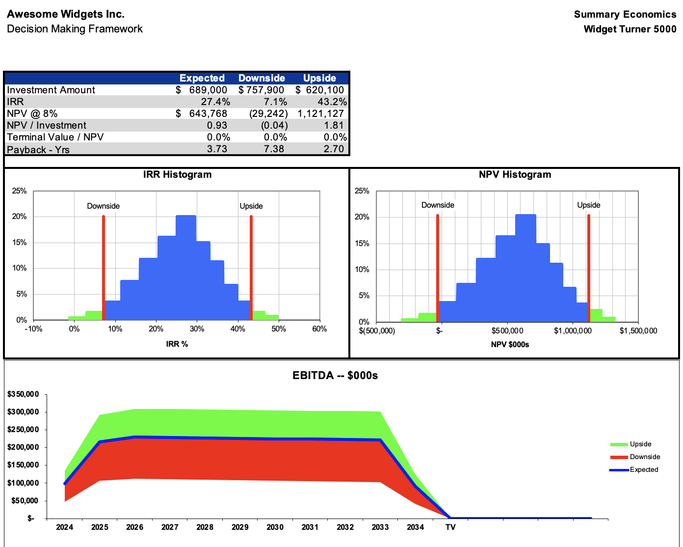Select the Decision Making Framework subtitle
The width and height of the screenshot is (683, 547).
coord(75,29)
